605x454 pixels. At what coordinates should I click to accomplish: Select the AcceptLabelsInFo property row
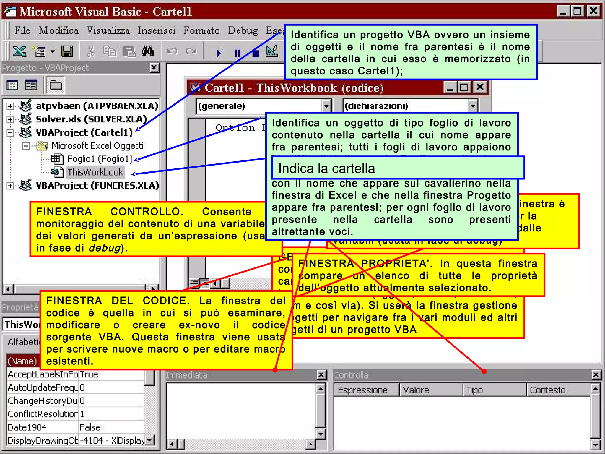coord(76,374)
